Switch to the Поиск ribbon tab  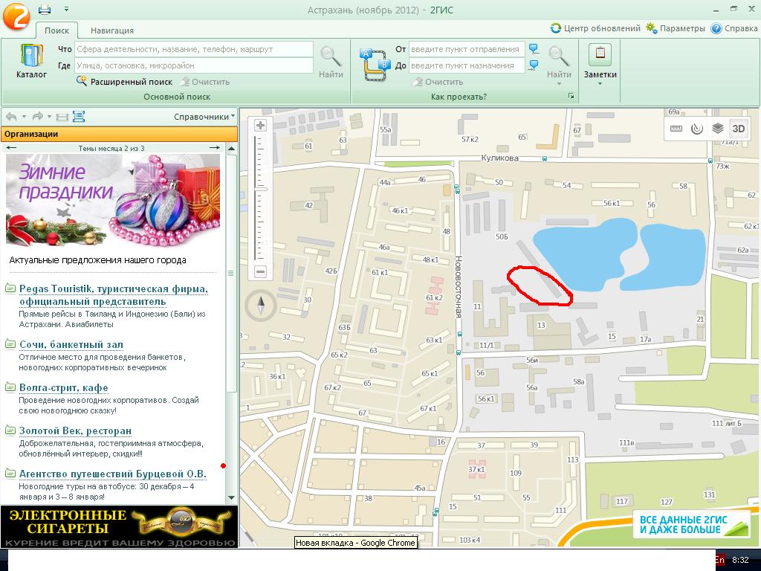pos(56,30)
